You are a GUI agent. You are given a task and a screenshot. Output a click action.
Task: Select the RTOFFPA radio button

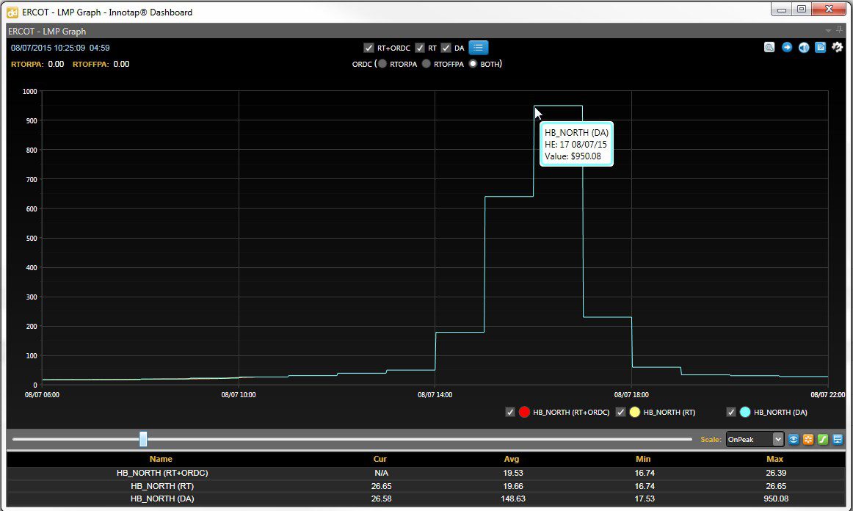(x=426, y=64)
